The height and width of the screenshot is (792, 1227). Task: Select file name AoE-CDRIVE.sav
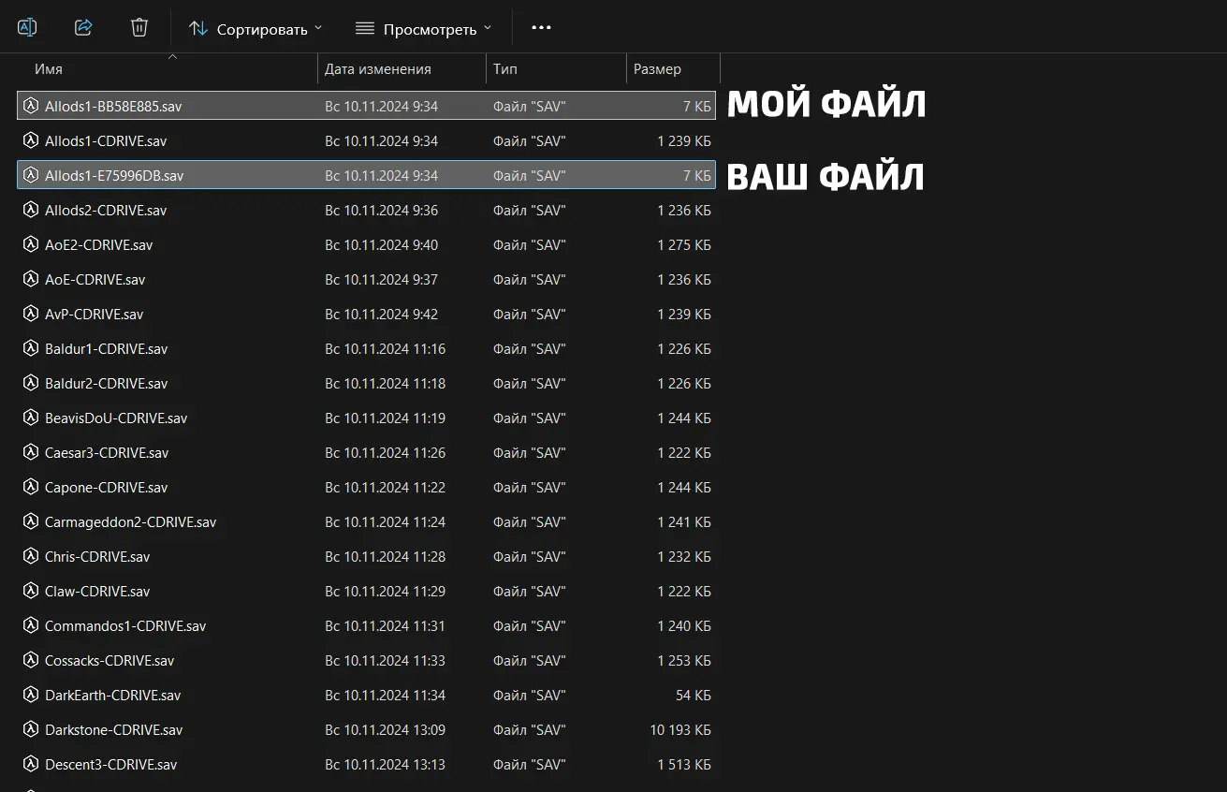tap(95, 280)
